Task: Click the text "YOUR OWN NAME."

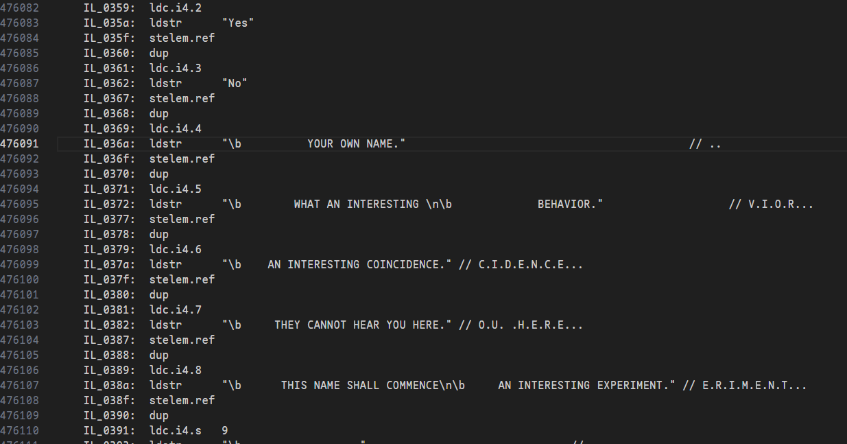Action: (x=356, y=144)
